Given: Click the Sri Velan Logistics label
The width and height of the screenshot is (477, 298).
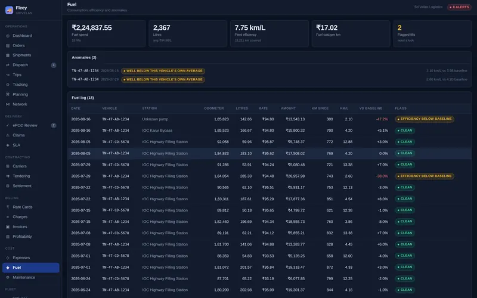Looking at the screenshot, I should point(428,7).
